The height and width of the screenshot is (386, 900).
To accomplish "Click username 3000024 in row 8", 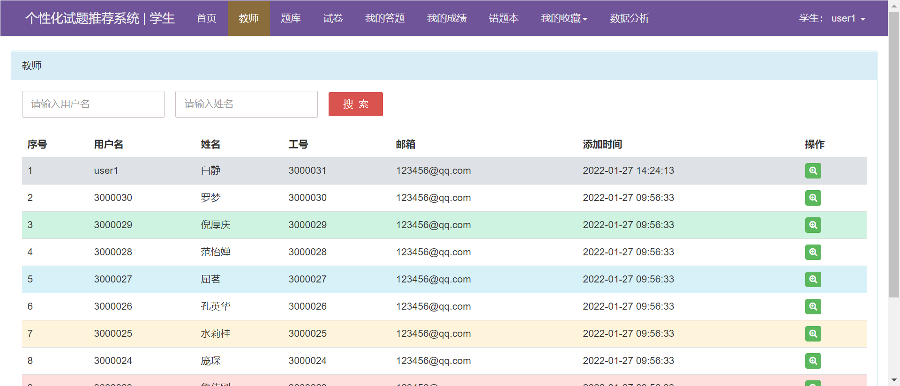I will [113, 361].
